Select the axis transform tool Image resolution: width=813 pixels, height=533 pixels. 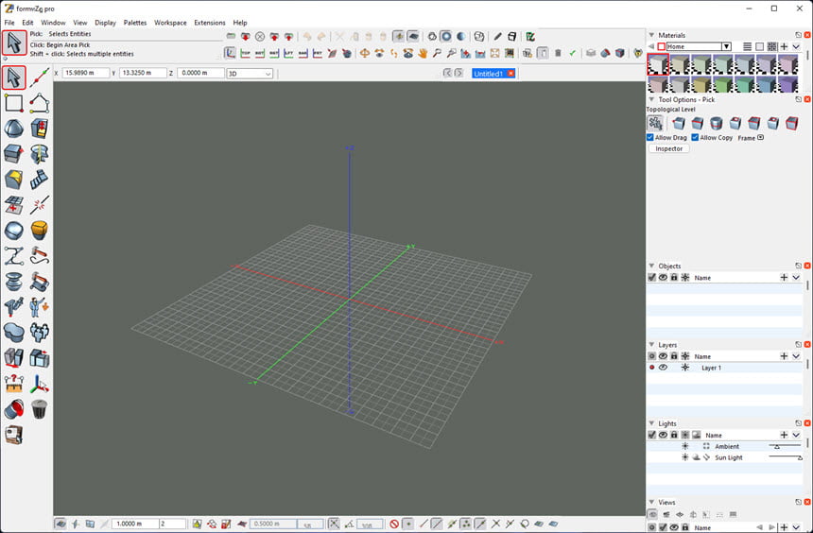click(40, 384)
